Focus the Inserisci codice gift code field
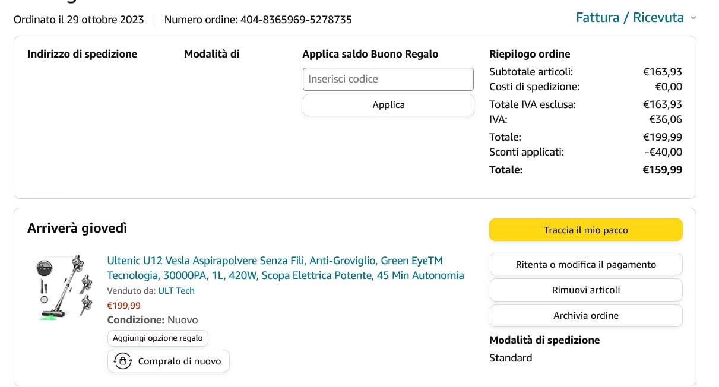The width and height of the screenshot is (719, 387). [x=388, y=79]
